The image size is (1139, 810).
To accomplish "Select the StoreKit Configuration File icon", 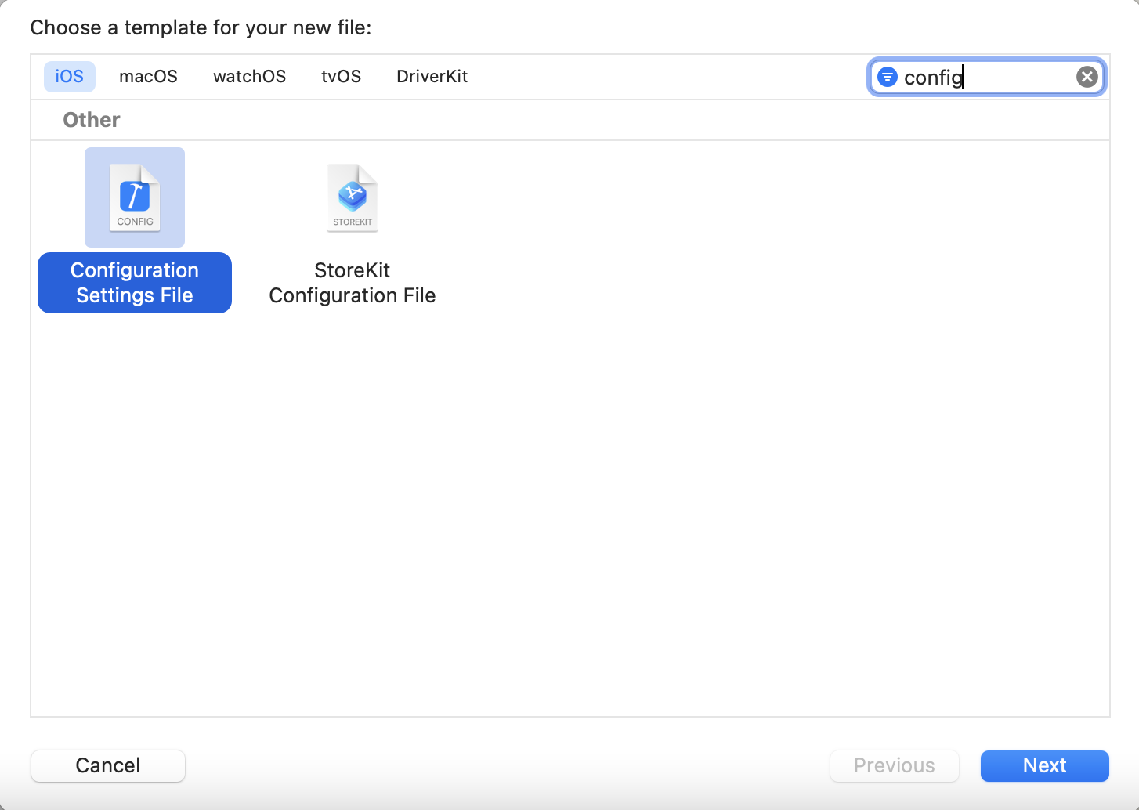I will point(353,198).
